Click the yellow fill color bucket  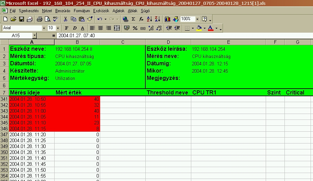(x=199, y=28)
